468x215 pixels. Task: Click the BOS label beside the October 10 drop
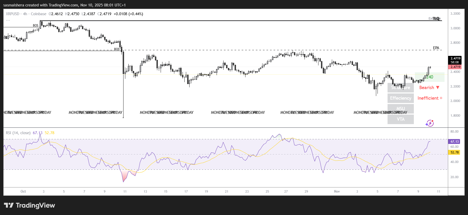click(117, 49)
